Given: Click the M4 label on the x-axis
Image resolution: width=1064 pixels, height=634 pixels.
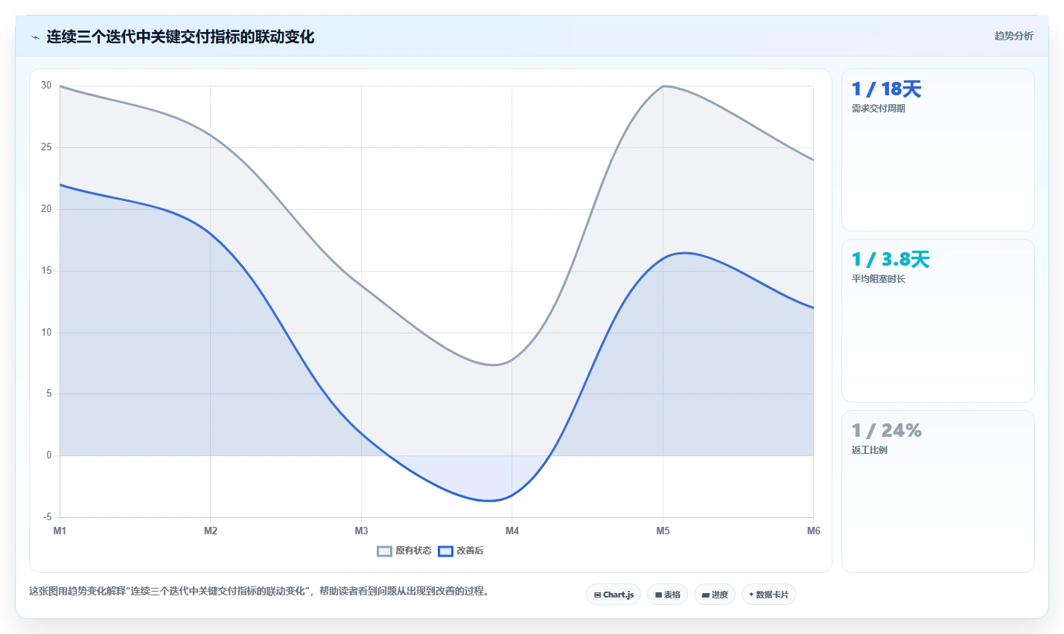Looking at the screenshot, I should pos(512,531).
